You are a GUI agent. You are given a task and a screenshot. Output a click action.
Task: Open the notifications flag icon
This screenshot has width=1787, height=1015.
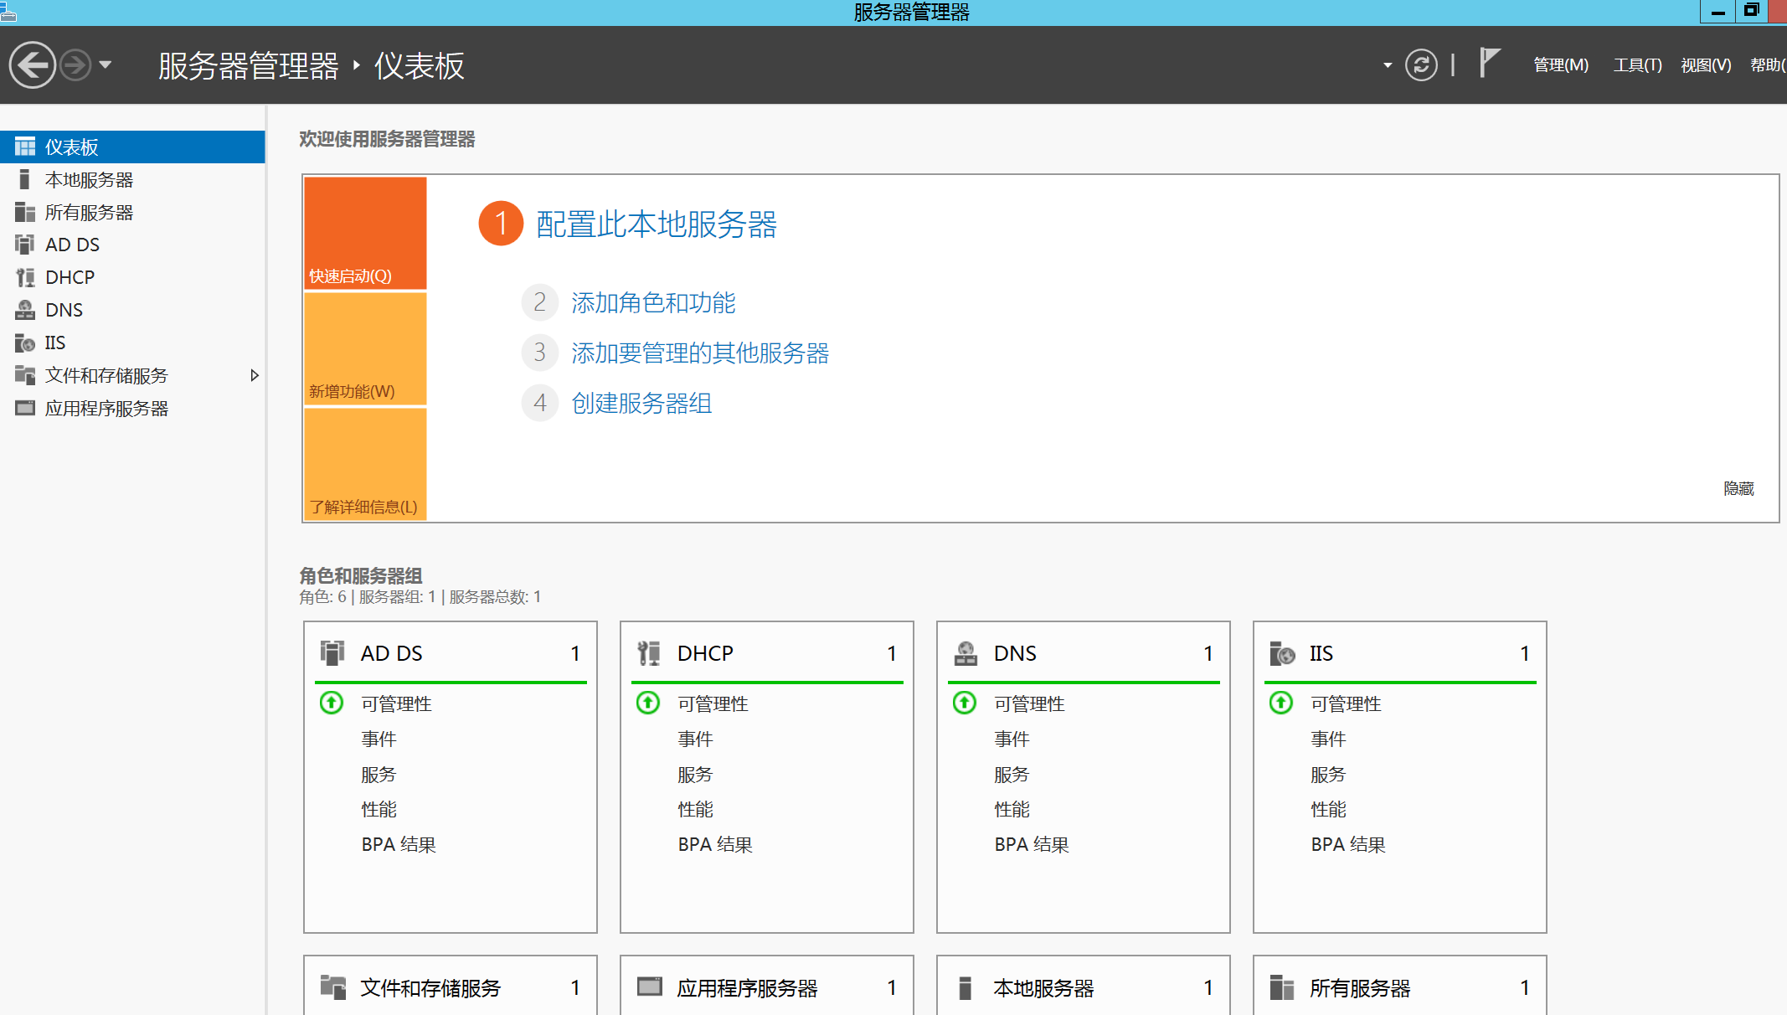[1489, 63]
